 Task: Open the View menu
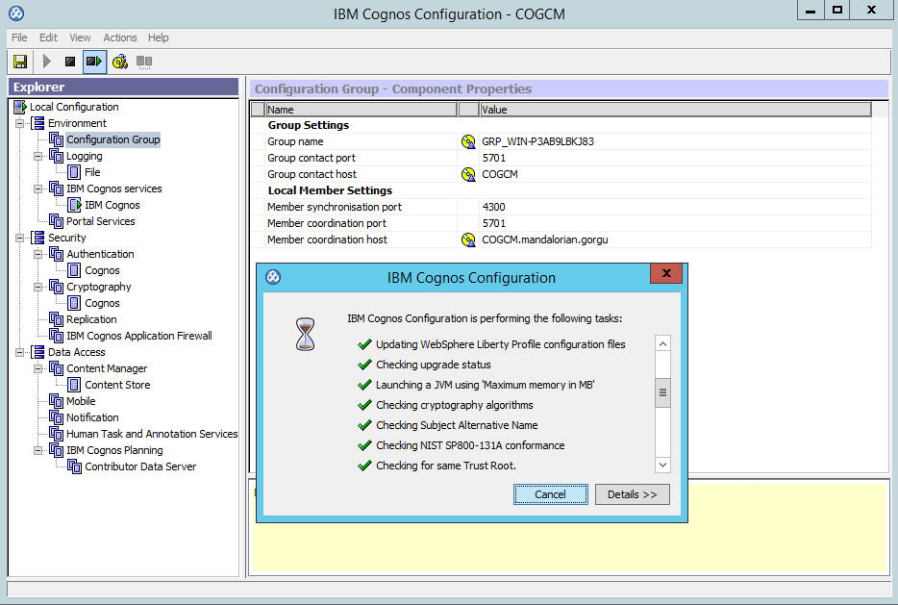[x=80, y=38]
